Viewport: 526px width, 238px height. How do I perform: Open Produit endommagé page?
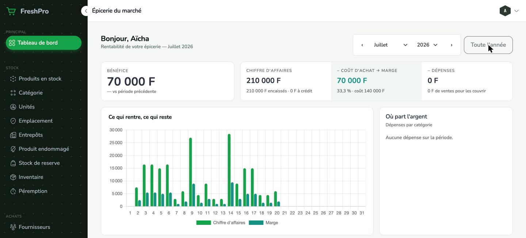(x=43, y=149)
